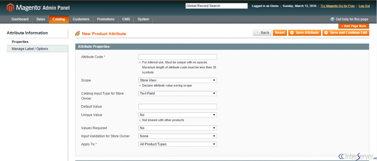Click into the Attribute Code field
Viewport: 377px width, 161px height.
(177, 57)
